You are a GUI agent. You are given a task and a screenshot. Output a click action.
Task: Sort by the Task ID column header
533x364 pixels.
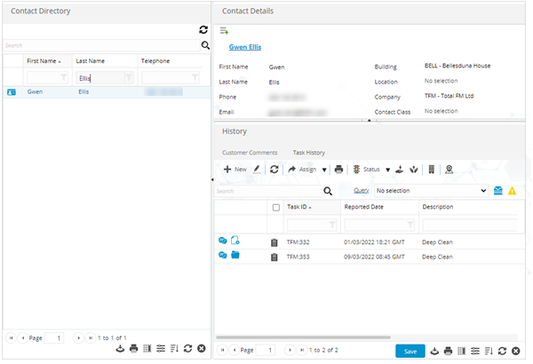pos(298,207)
